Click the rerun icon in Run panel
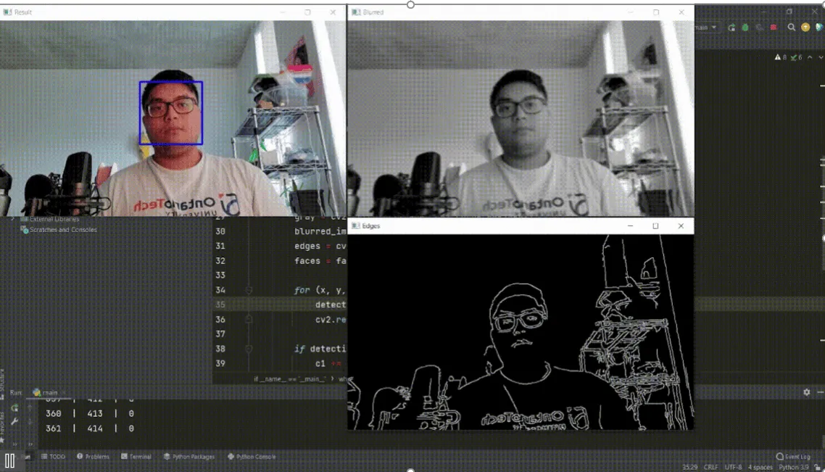The width and height of the screenshot is (825, 472). coord(14,407)
